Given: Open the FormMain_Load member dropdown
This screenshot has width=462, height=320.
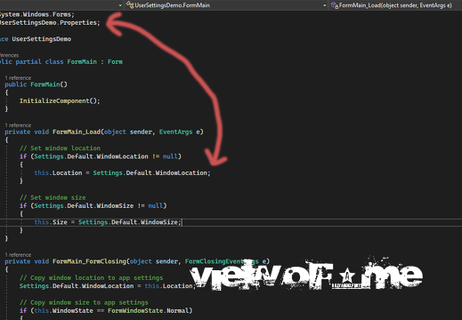Looking at the screenshot, I should [395, 5].
